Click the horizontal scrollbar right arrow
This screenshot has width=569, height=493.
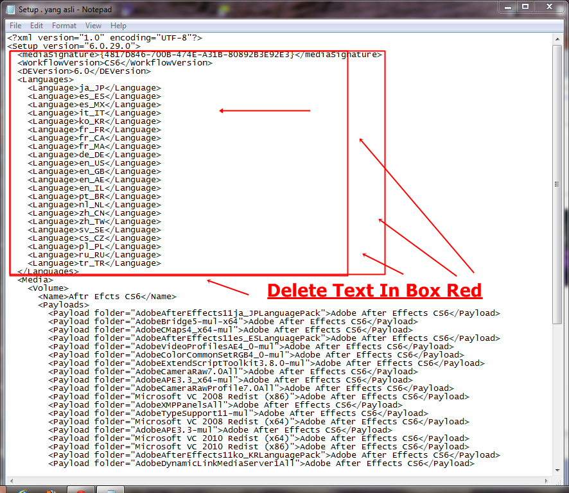[x=547, y=481]
